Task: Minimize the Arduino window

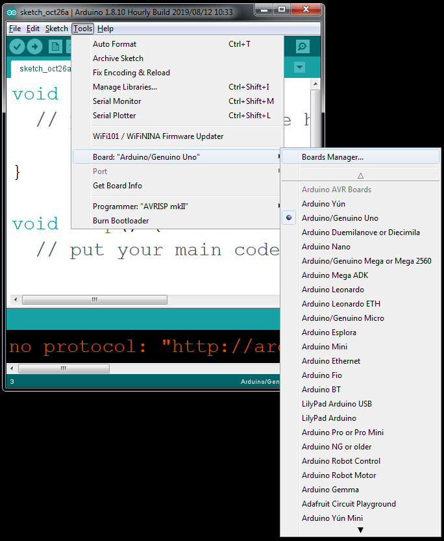Action: point(264,10)
